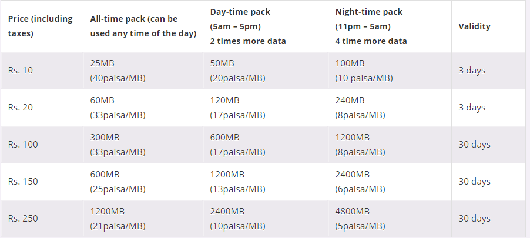
Task: Click the Rs. 20 price cell
Action: click(42, 108)
